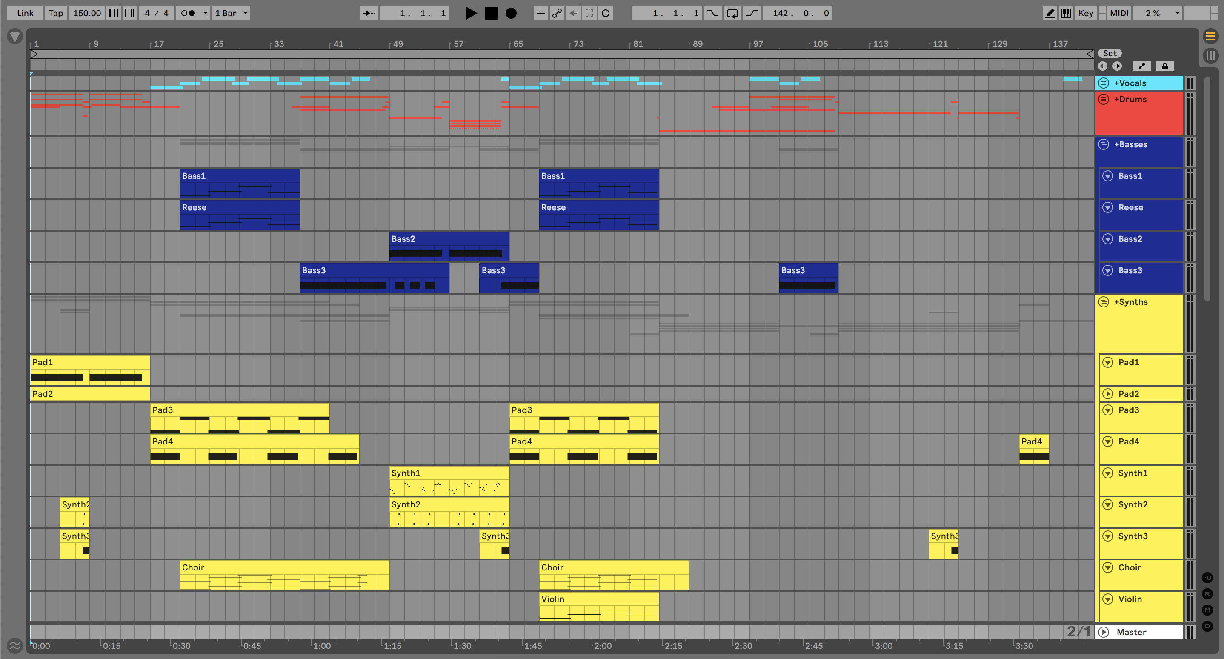
Task: Enable the Follow playback toggle
Action: (369, 13)
